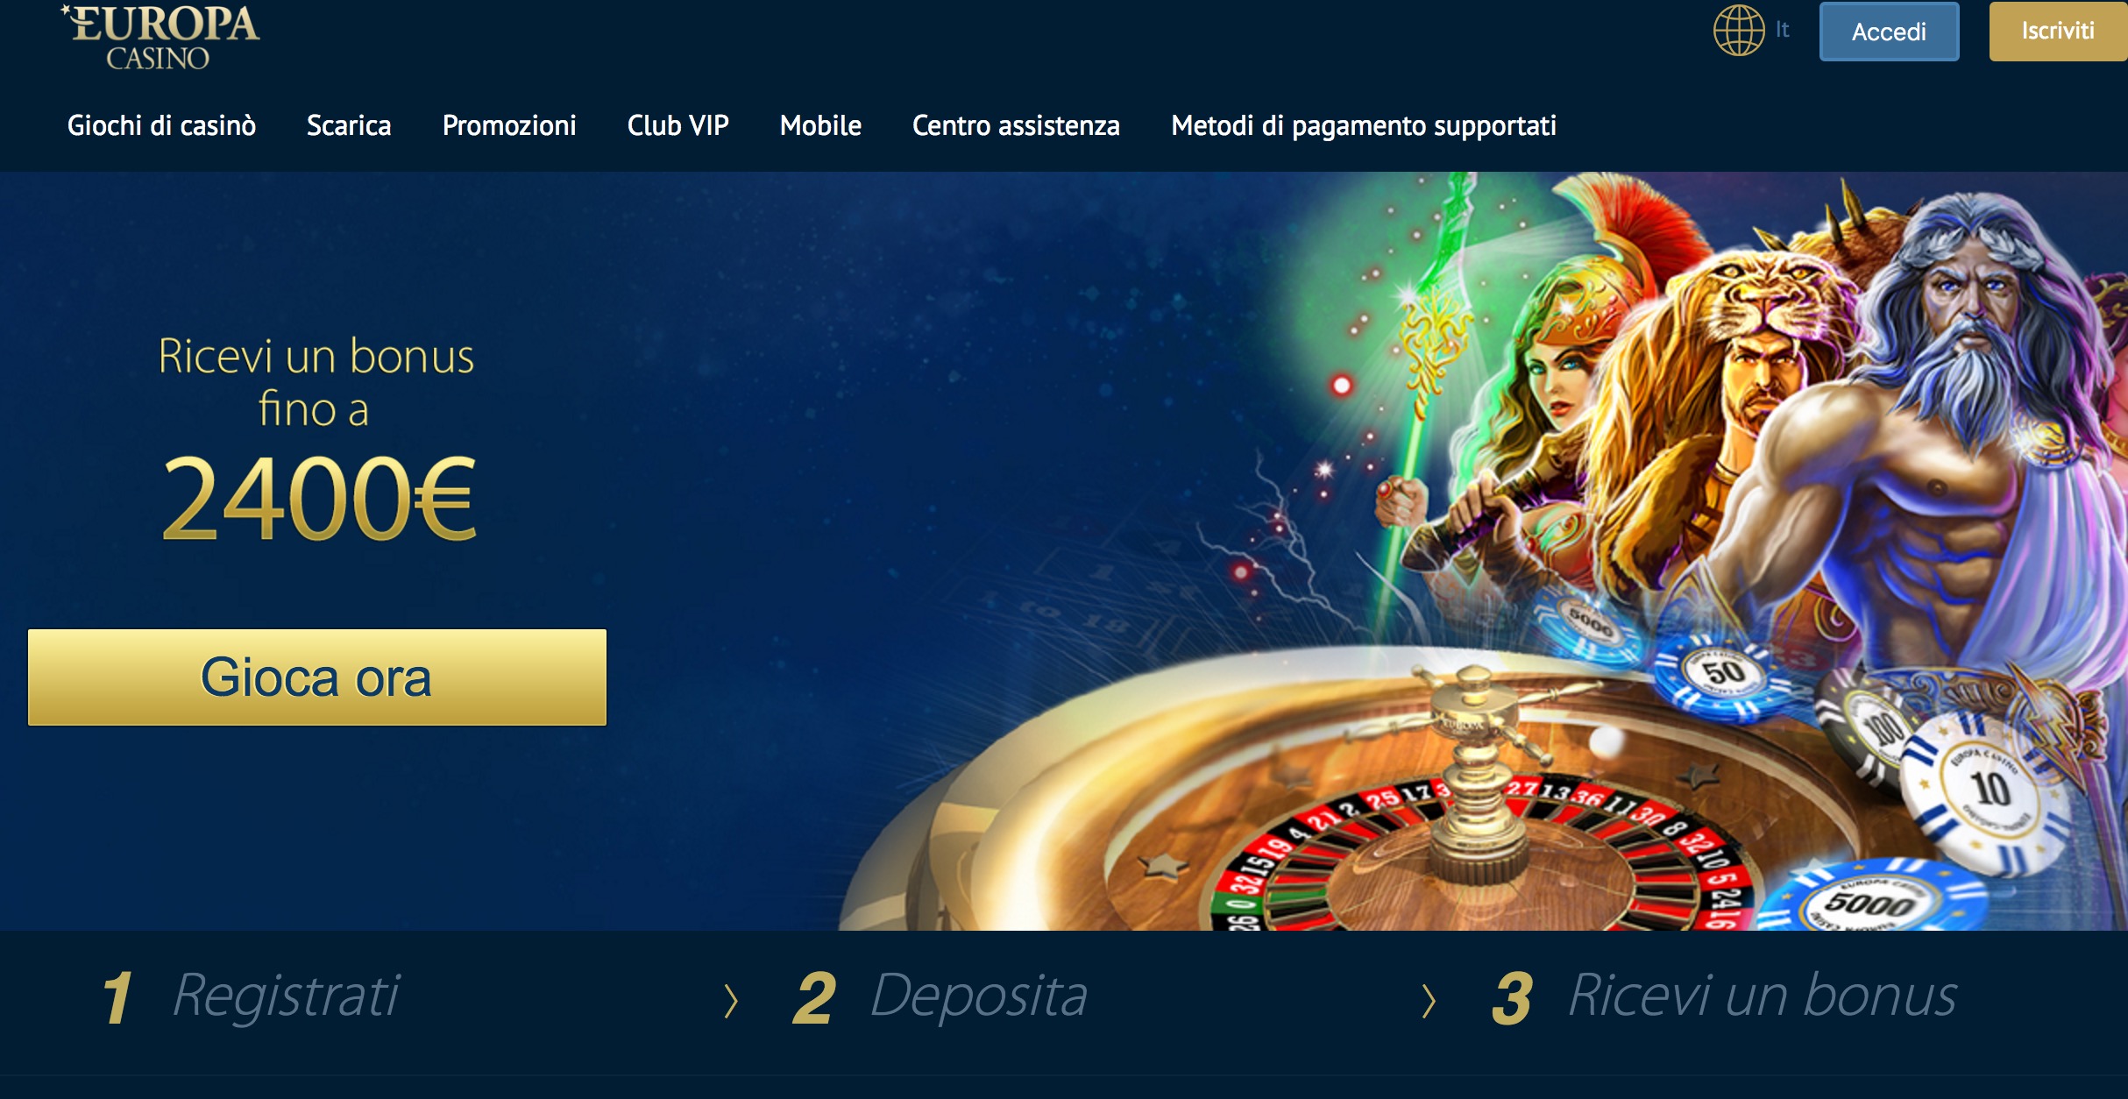Select step 3 Ricevi un bonus
The width and height of the screenshot is (2128, 1099).
click(1725, 996)
